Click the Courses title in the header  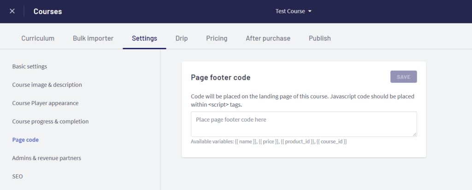coord(47,11)
